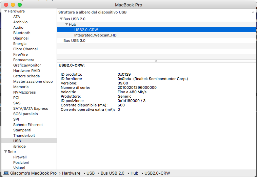Open the Diagnosi entry

point(21,38)
